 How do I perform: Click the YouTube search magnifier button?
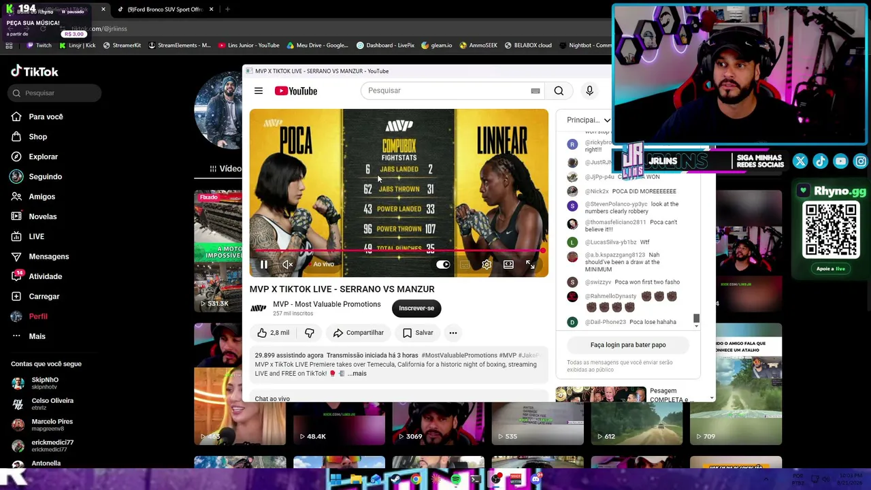[559, 91]
